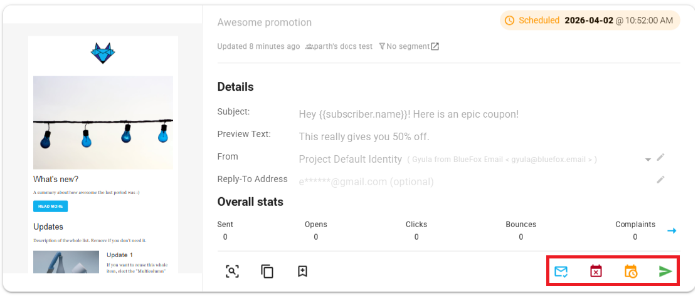Click the Subject text field
698x296 pixels.
point(408,115)
